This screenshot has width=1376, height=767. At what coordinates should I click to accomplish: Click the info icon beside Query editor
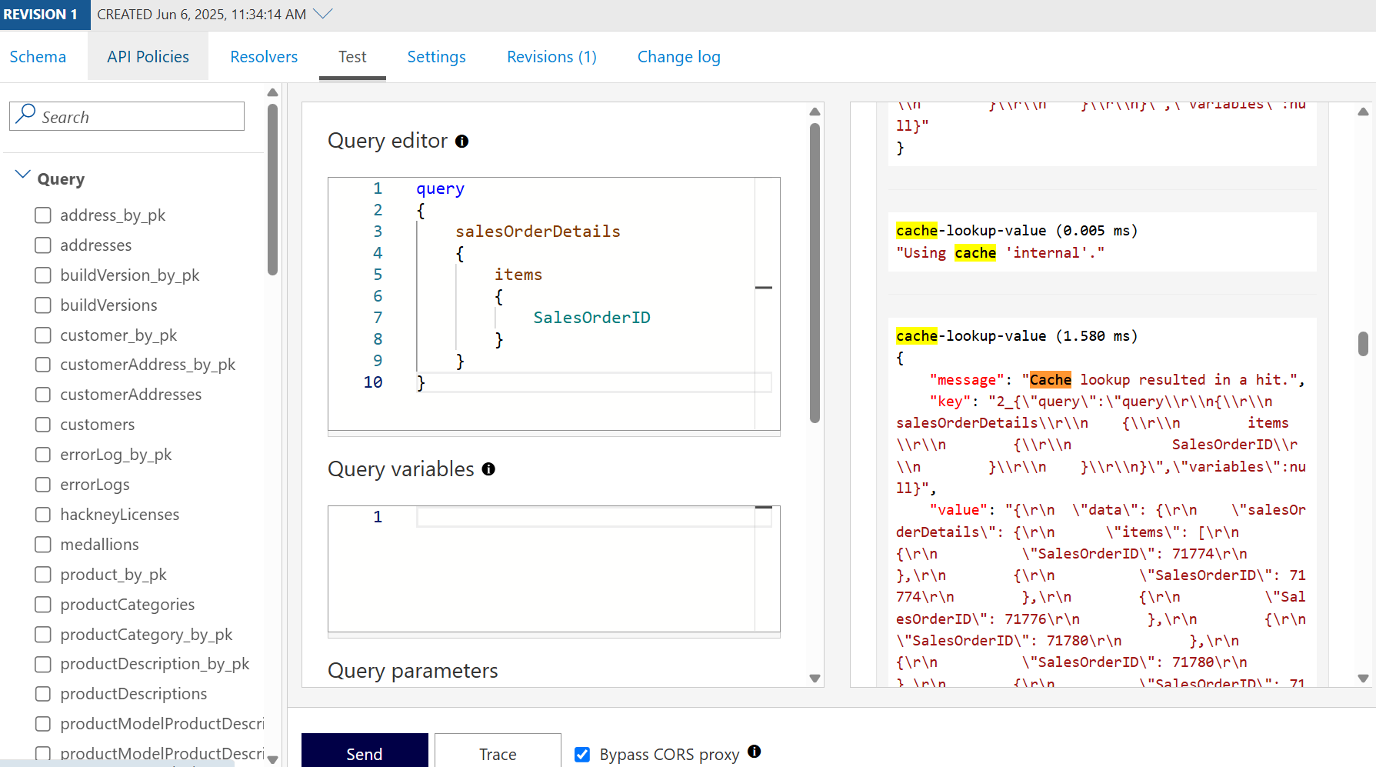(x=461, y=142)
